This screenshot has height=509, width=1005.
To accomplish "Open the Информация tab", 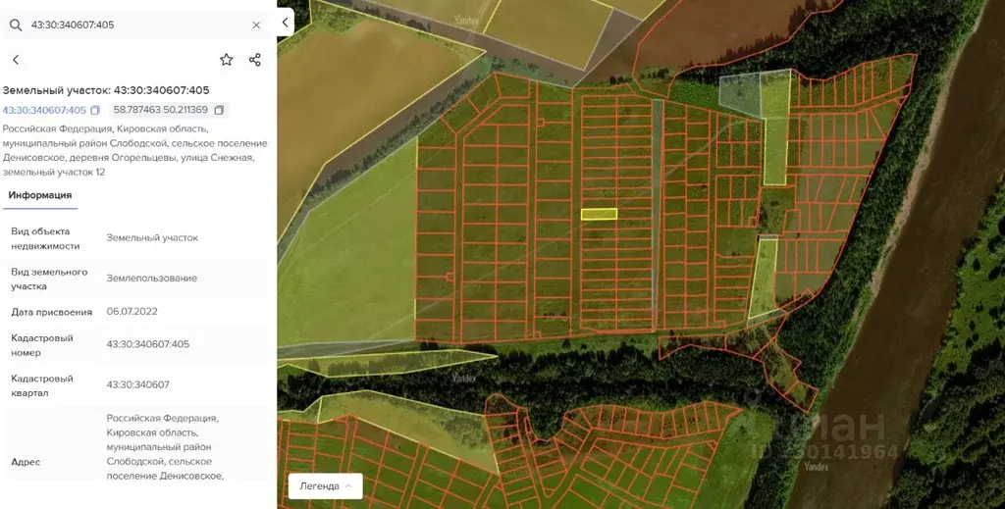I will (39, 195).
